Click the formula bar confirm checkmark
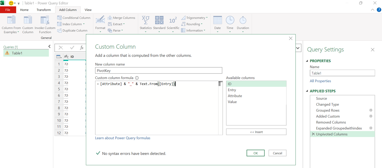Screen dimensions: 382x168 tap(72, 48)
